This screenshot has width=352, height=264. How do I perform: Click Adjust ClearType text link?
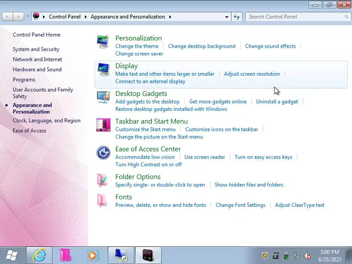(300, 205)
